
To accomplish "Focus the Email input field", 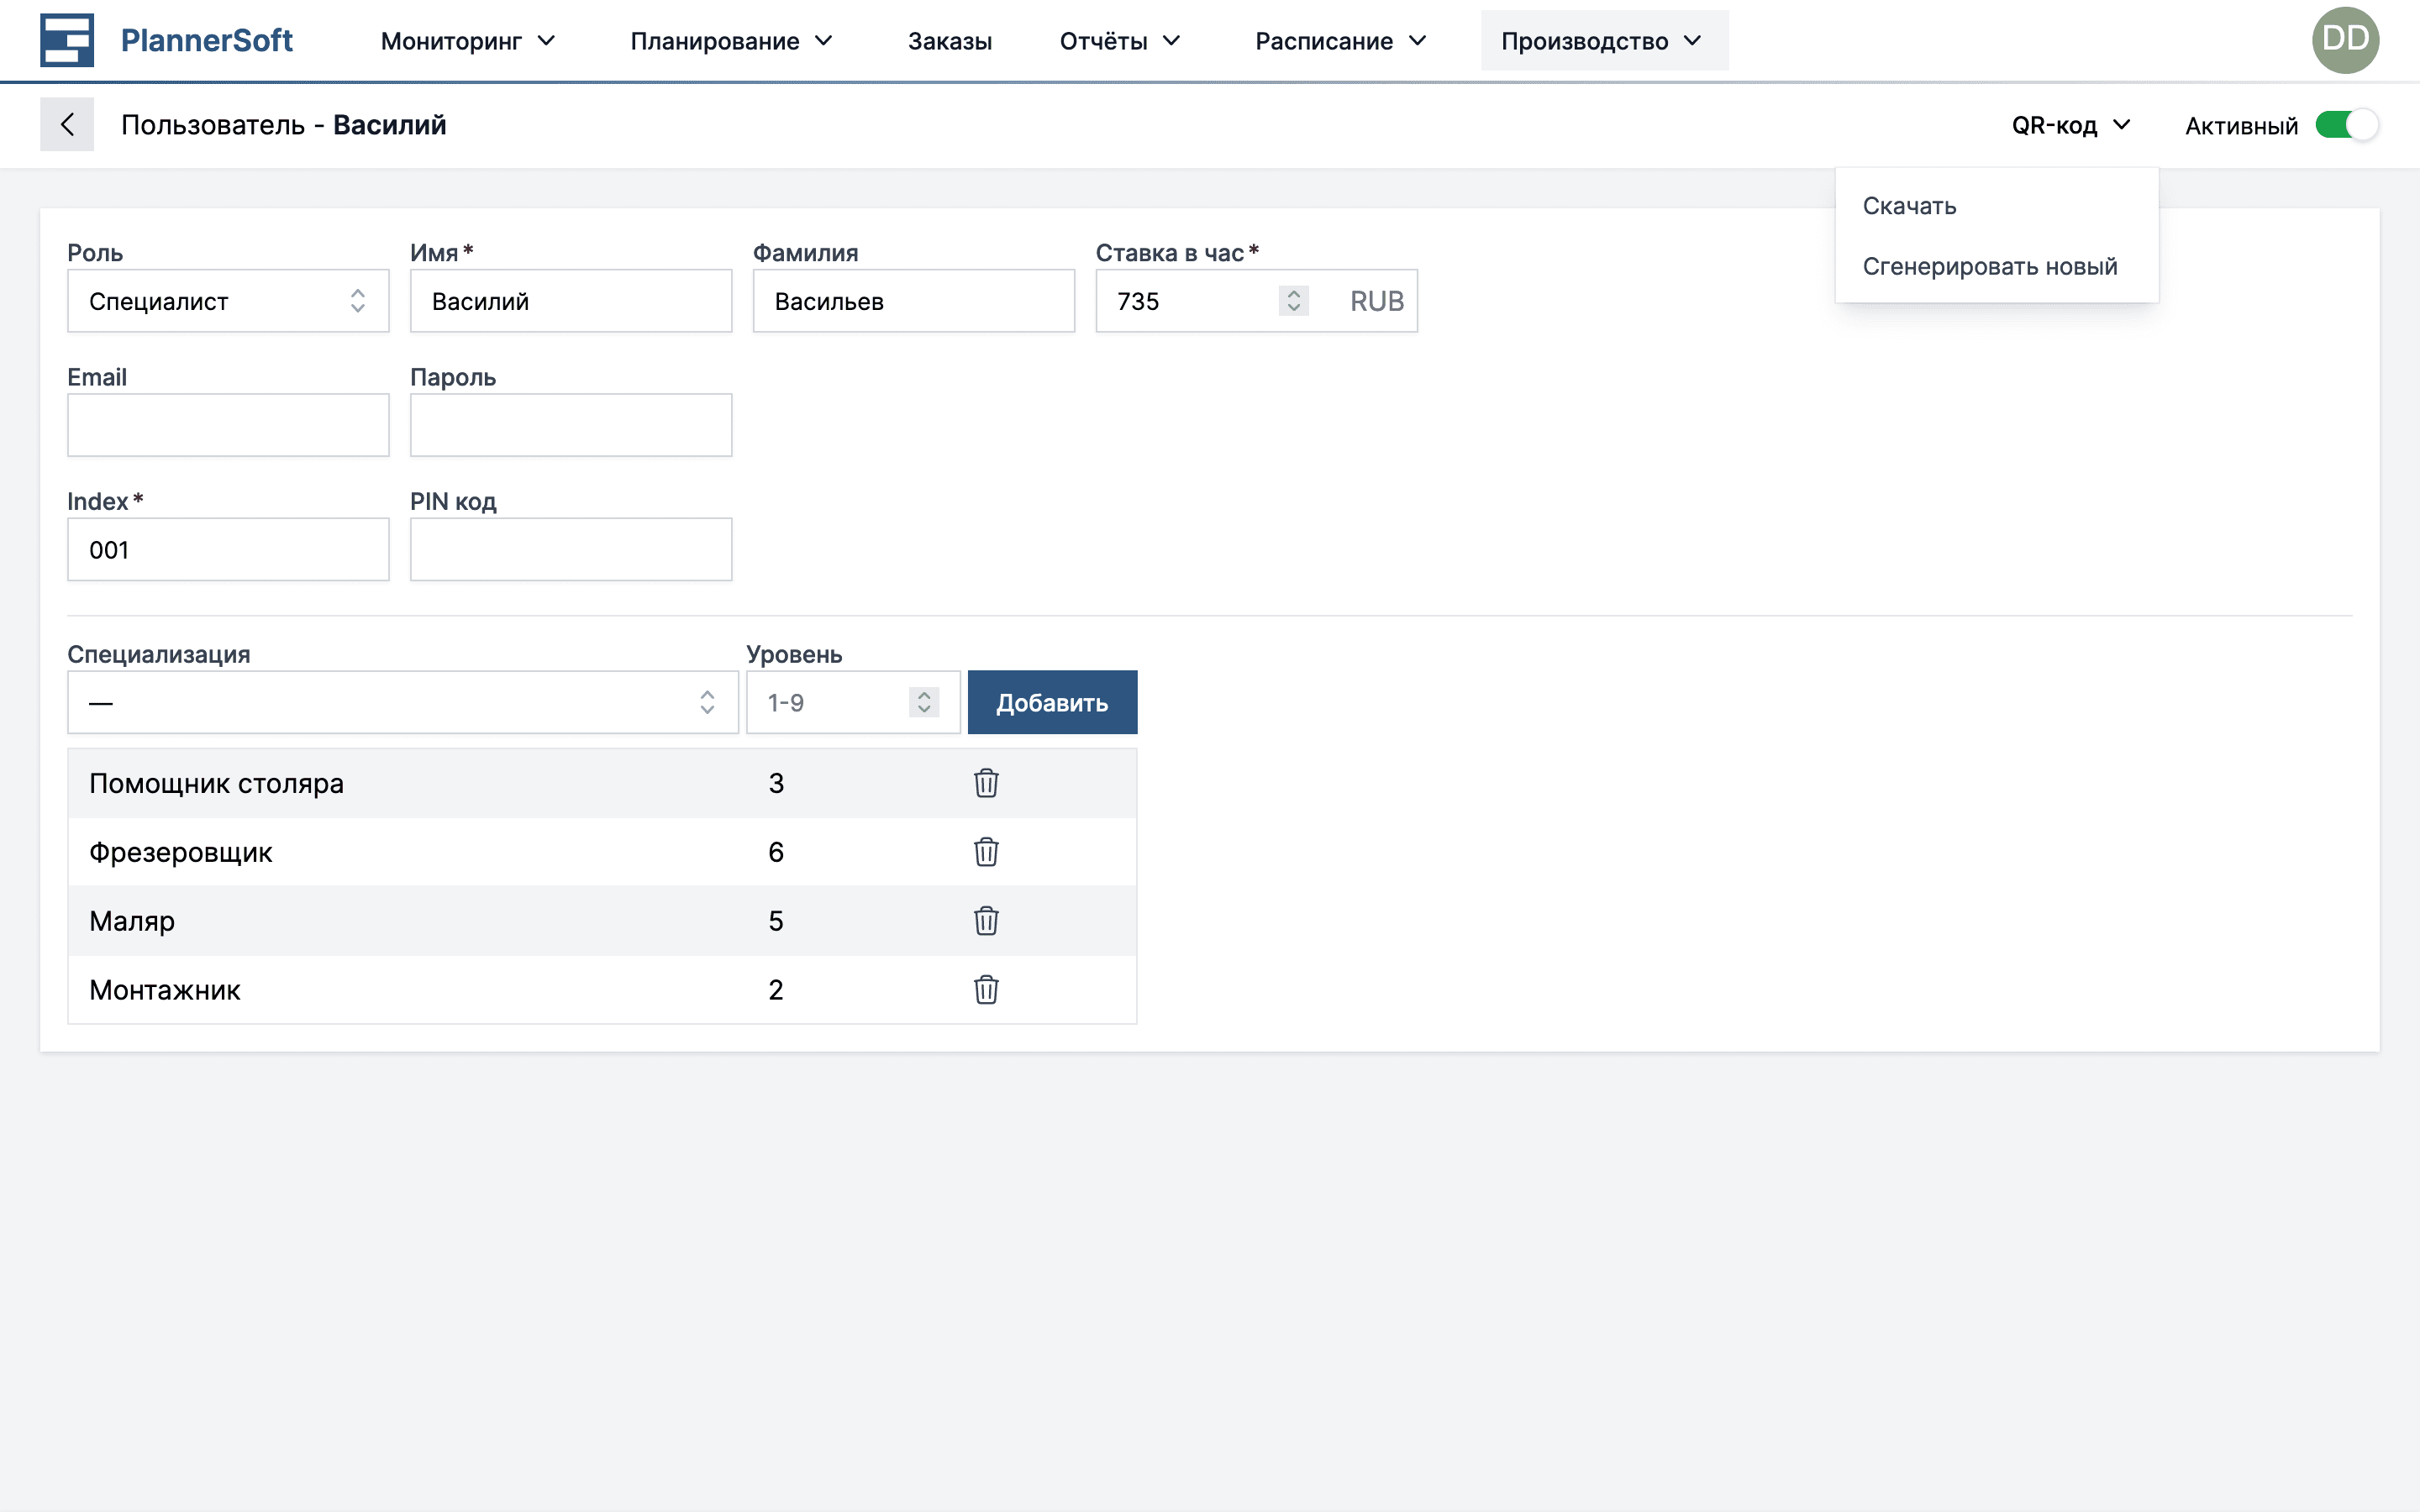I will 228,426.
